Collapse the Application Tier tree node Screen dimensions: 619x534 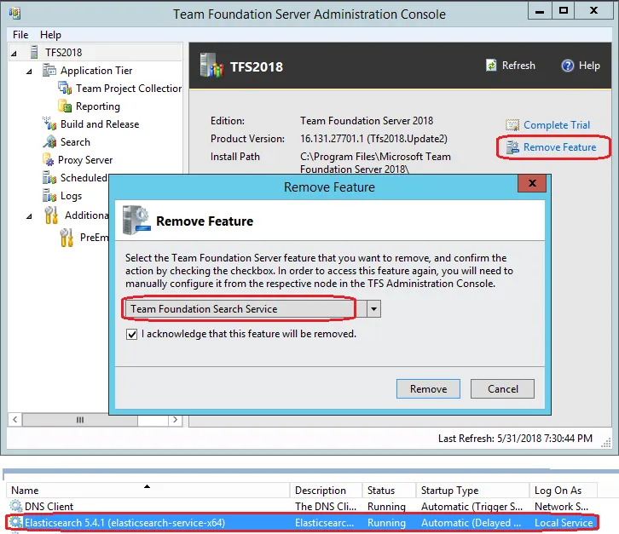[x=29, y=72]
